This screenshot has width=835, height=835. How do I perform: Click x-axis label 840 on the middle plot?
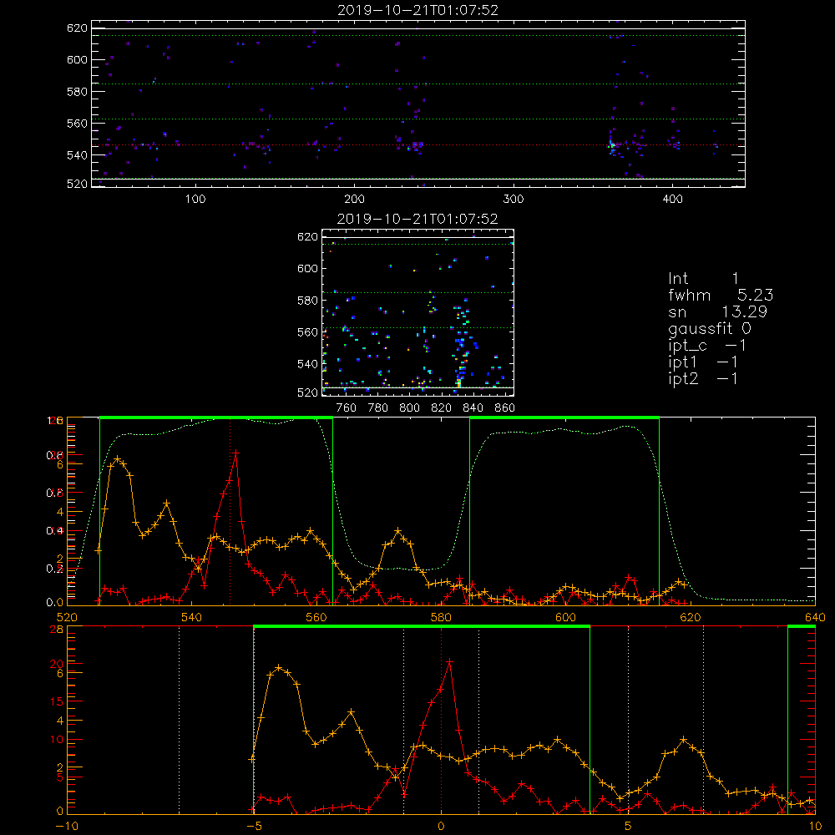tap(473, 408)
